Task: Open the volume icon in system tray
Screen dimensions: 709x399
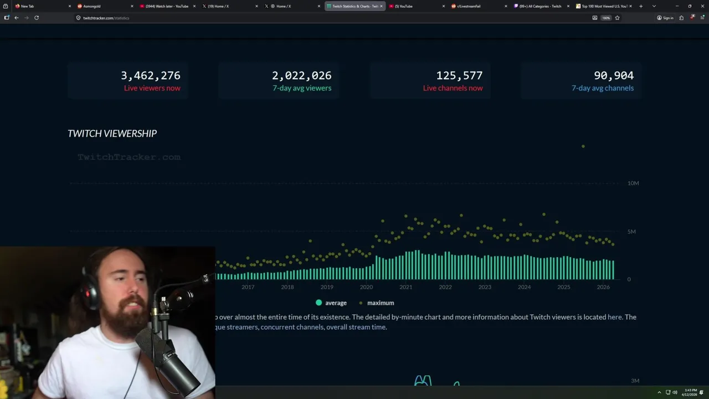Action: (x=675, y=392)
